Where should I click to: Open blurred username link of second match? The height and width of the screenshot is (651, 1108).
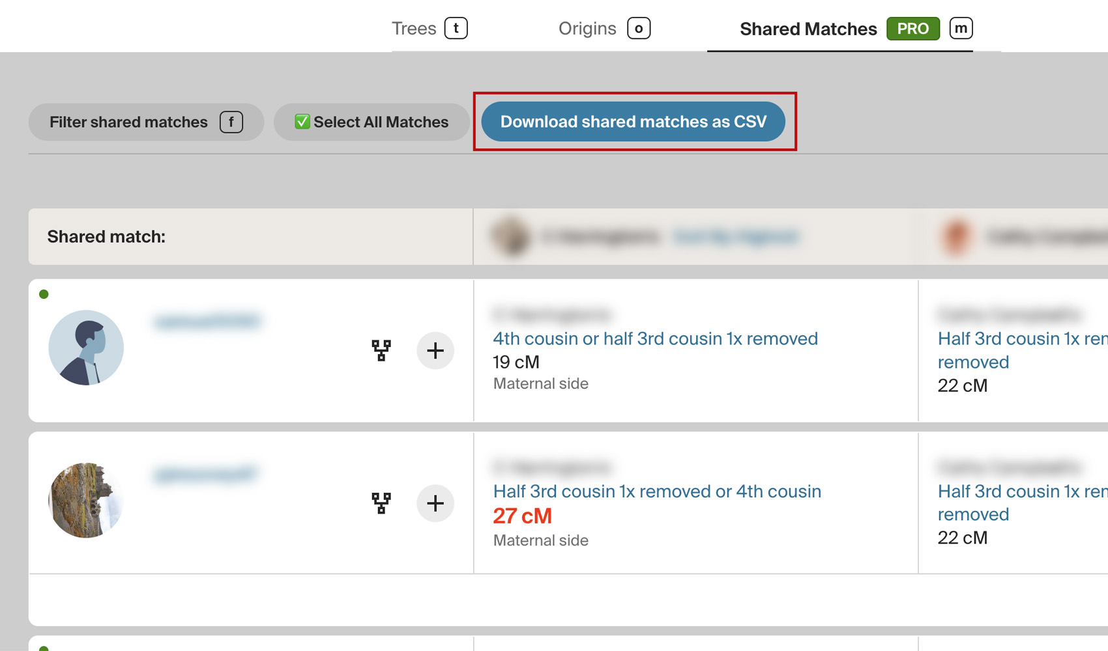coord(205,474)
